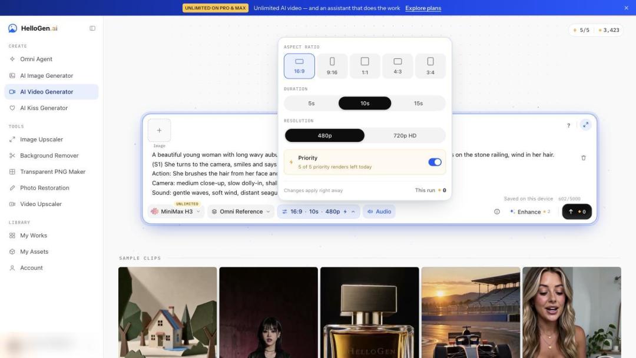
Task: Add an image with the plus tile
Action: (159, 130)
